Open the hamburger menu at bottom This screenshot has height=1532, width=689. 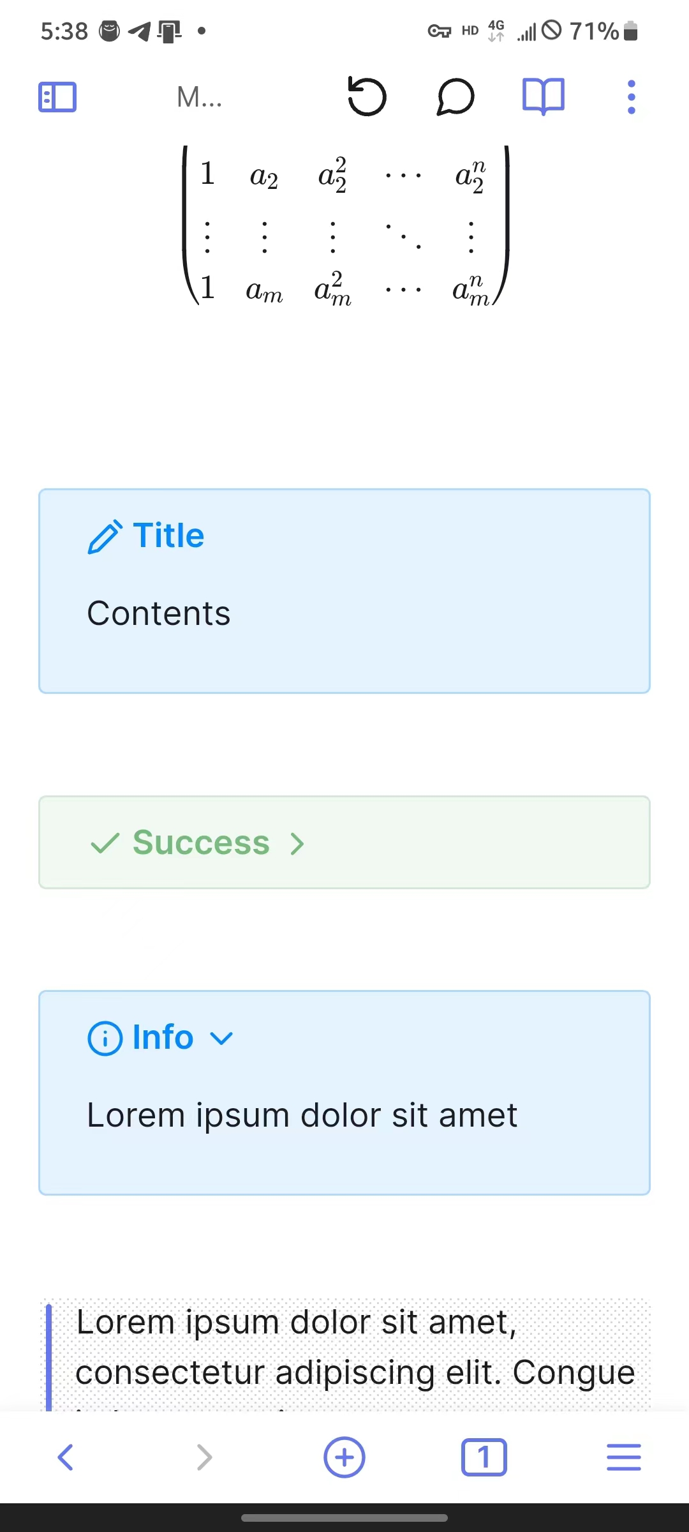pyautogui.click(x=624, y=1457)
